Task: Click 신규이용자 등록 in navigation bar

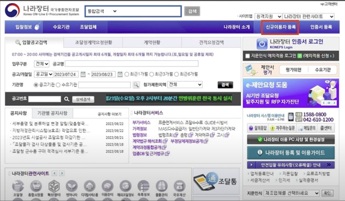Action: point(281,27)
